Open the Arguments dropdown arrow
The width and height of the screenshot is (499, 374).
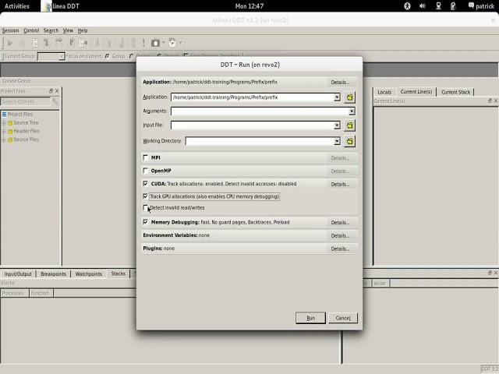352,111
